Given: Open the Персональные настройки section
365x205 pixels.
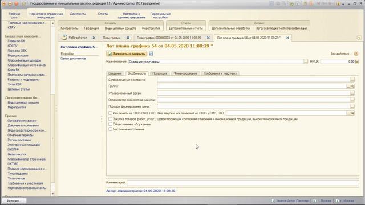Looking at the screenshot, I should pos(160,15).
